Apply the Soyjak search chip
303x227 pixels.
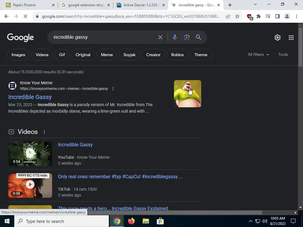130,55
